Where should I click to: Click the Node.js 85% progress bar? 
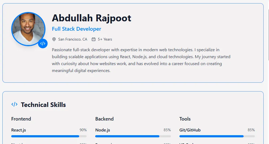133,136
